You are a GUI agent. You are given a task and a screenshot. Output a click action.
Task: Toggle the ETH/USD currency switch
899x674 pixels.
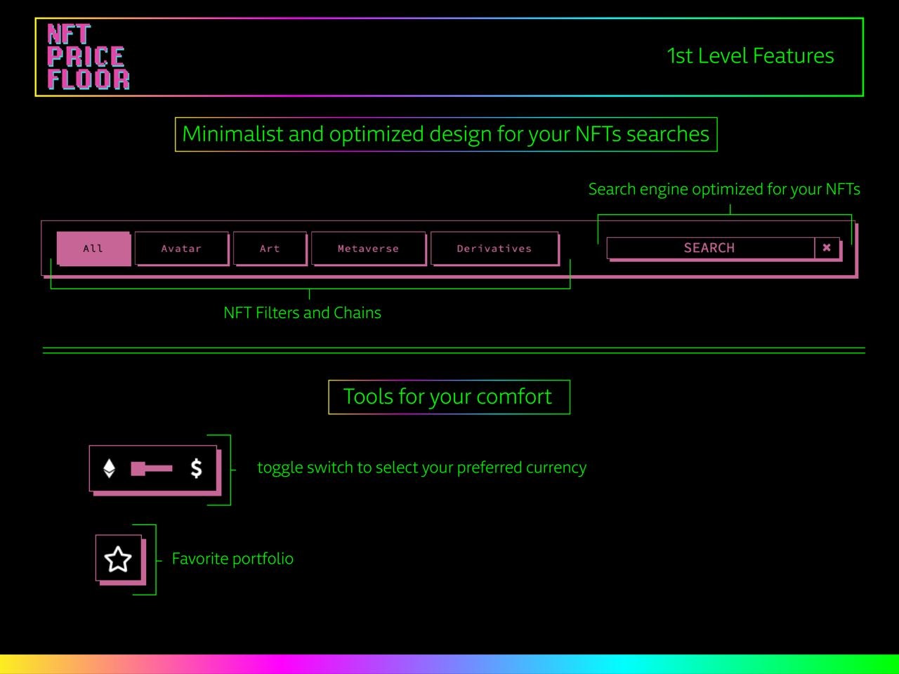pos(152,468)
